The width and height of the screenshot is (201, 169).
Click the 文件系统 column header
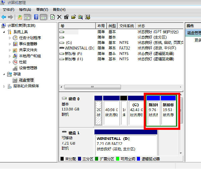pos(127,26)
